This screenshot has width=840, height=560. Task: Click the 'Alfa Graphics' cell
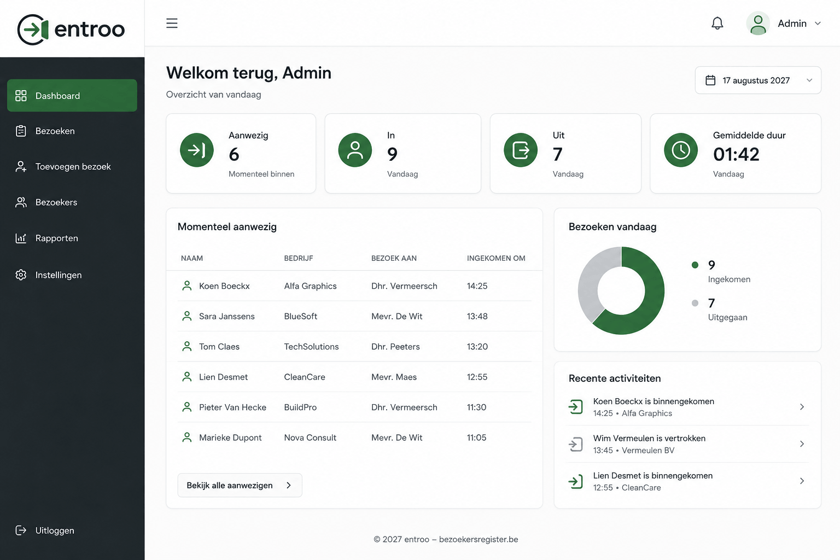pyautogui.click(x=310, y=286)
